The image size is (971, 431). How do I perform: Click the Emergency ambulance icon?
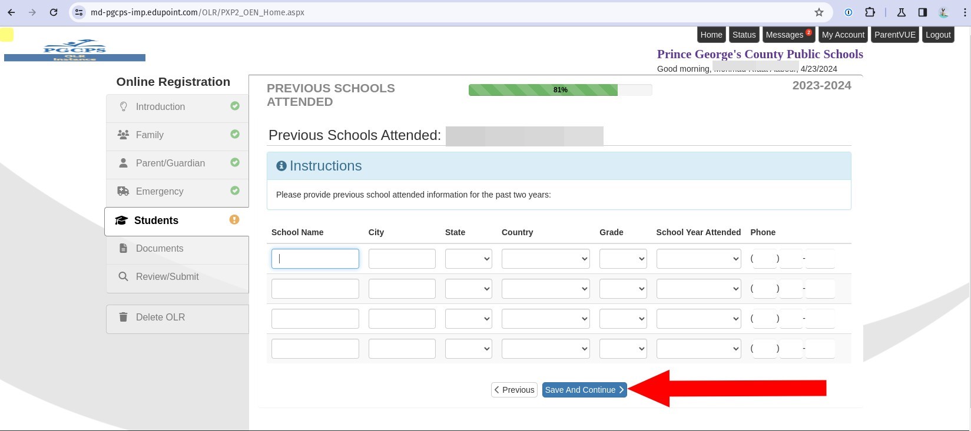[123, 191]
